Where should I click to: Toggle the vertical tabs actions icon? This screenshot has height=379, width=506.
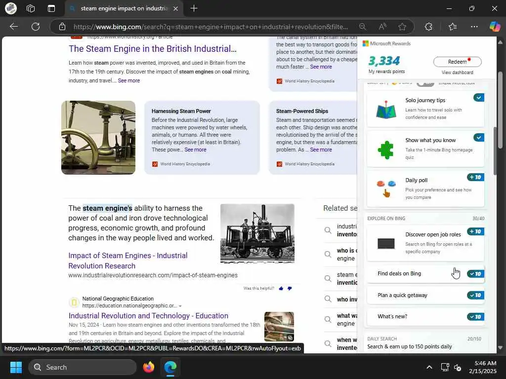coord(51,8)
